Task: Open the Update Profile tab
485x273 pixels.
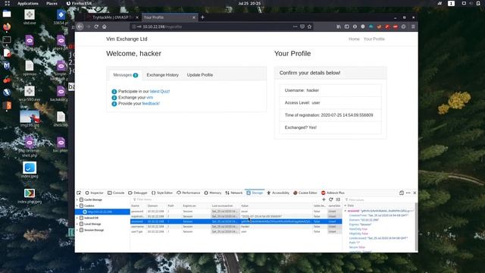Action: click(x=200, y=75)
